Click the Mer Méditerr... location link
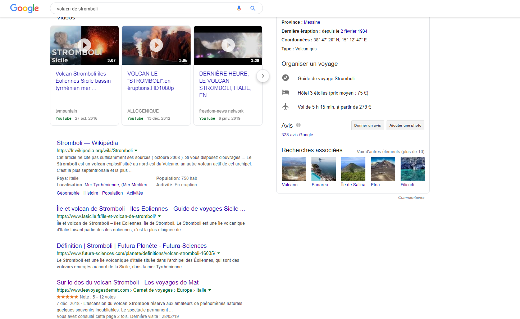The height and width of the screenshot is (319, 520). point(137,185)
